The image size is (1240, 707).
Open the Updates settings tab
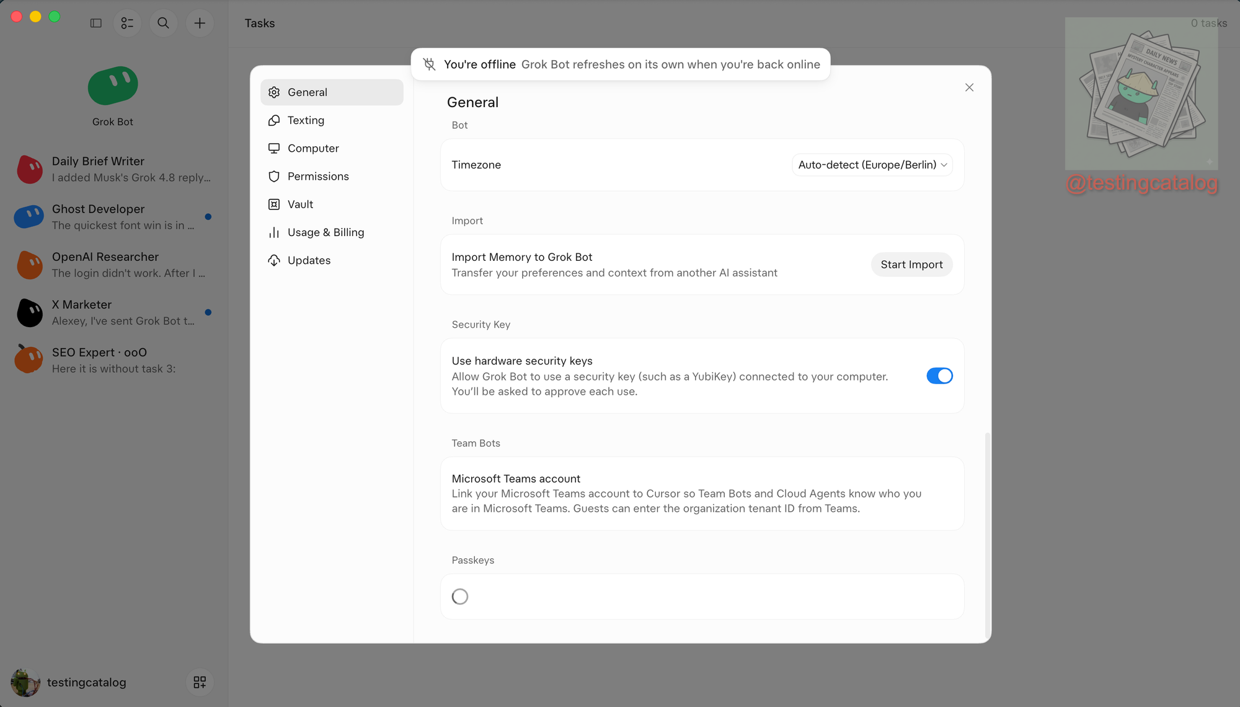(332, 260)
